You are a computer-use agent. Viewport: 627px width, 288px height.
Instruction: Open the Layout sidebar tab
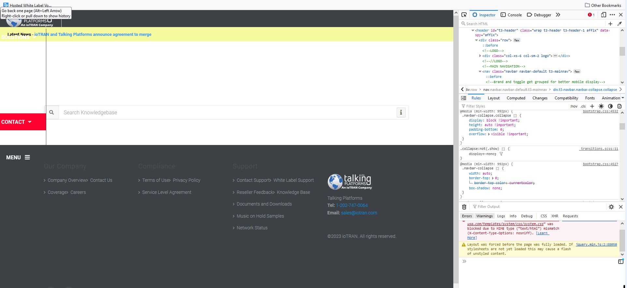click(493, 98)
